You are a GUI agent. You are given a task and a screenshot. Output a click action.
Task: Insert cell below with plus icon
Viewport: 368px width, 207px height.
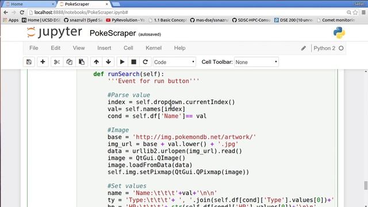click(x=43, y=62)
